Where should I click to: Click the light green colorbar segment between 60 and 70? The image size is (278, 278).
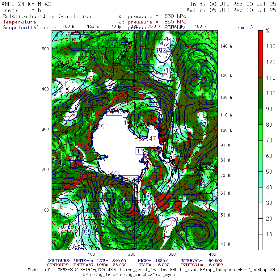(x=260, y=148)
